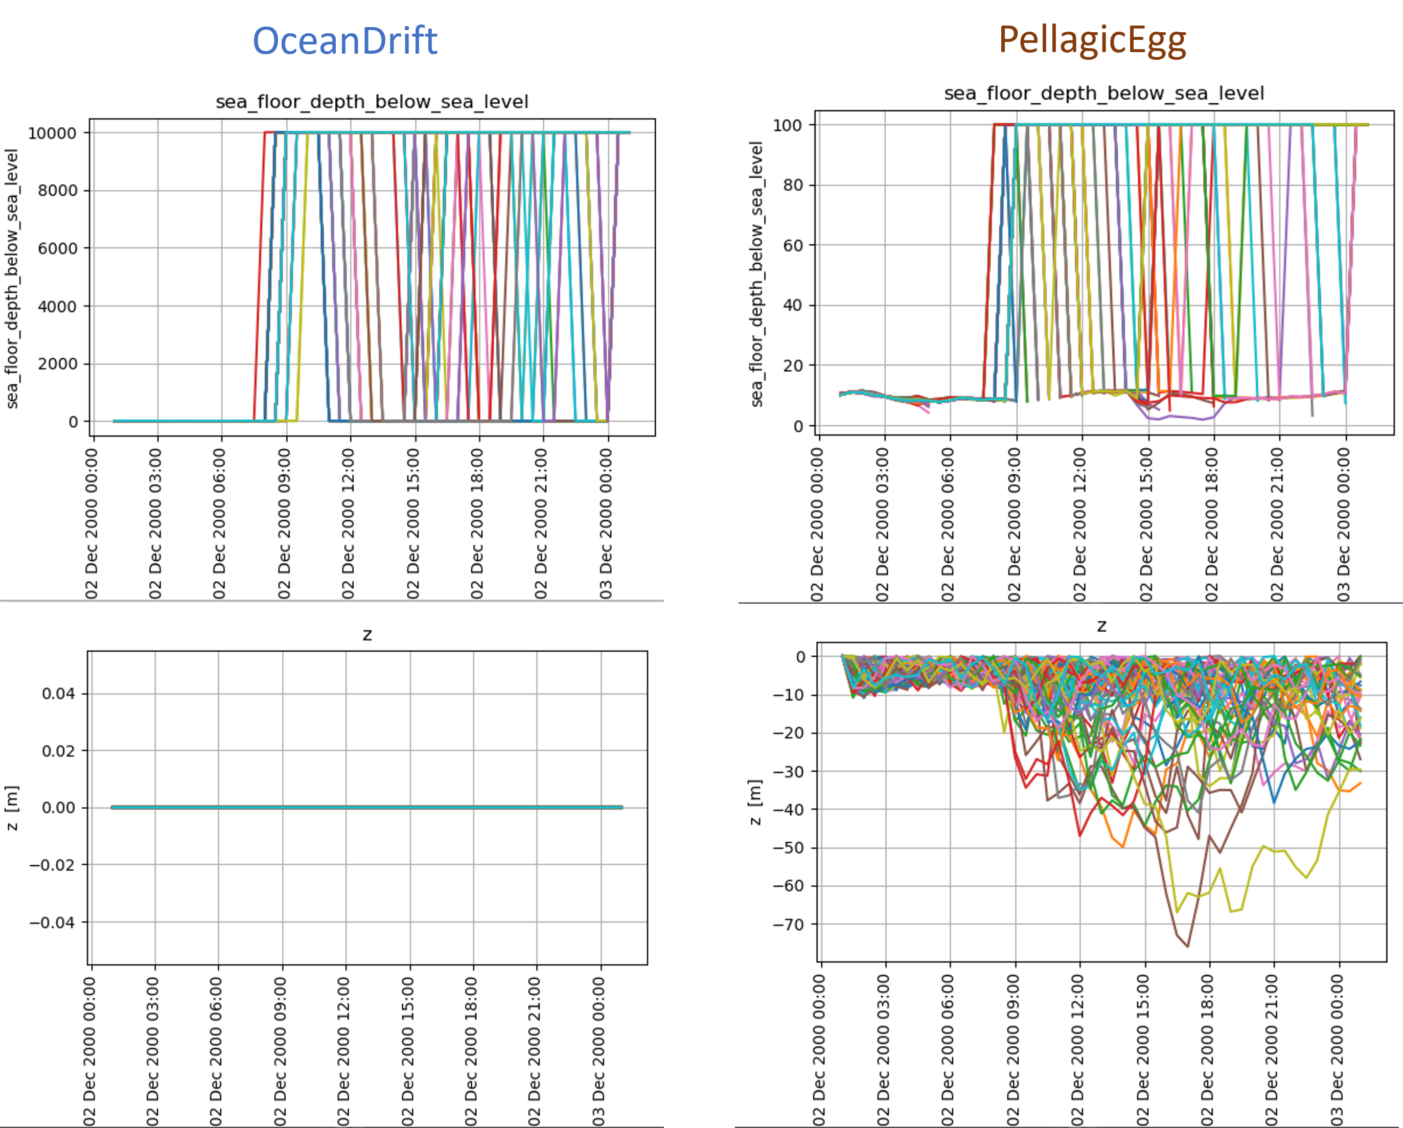Click the -50 tick on PellagicEgg z axis

click(x=788, y=848)
